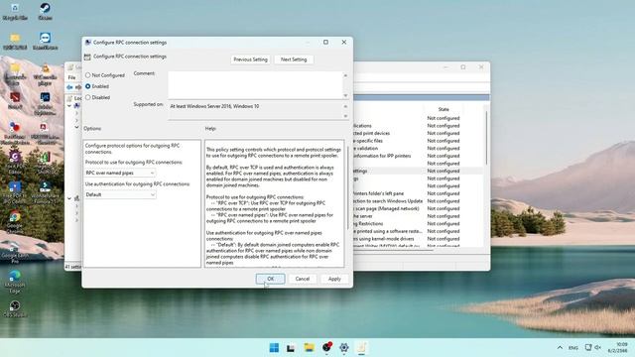
Task: Click the policy icon beside dialog heading
Action: click(x=87, y=57)
